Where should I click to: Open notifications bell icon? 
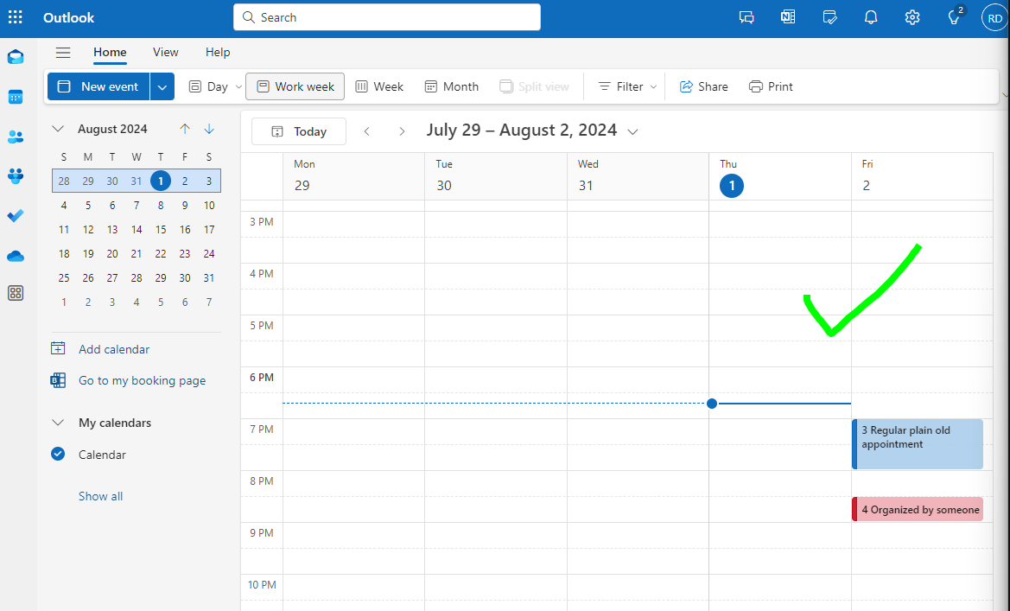(x=871, y=17)
